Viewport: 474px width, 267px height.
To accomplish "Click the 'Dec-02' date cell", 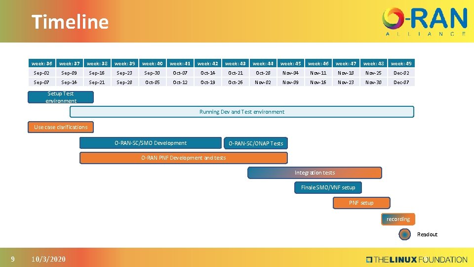I will tap(401, 73).
